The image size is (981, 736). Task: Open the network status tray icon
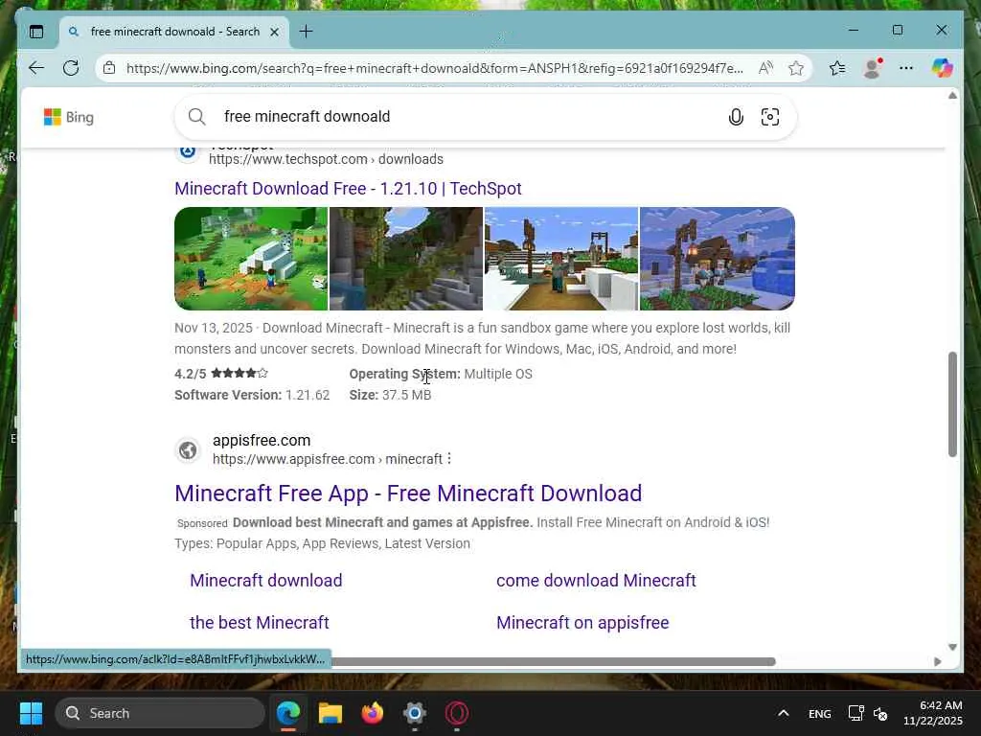tap(856, 713)
